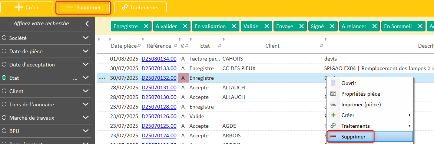The image size is (434, 144).
Task: Click the Créer button in top bar
Action: coord(27,7)
